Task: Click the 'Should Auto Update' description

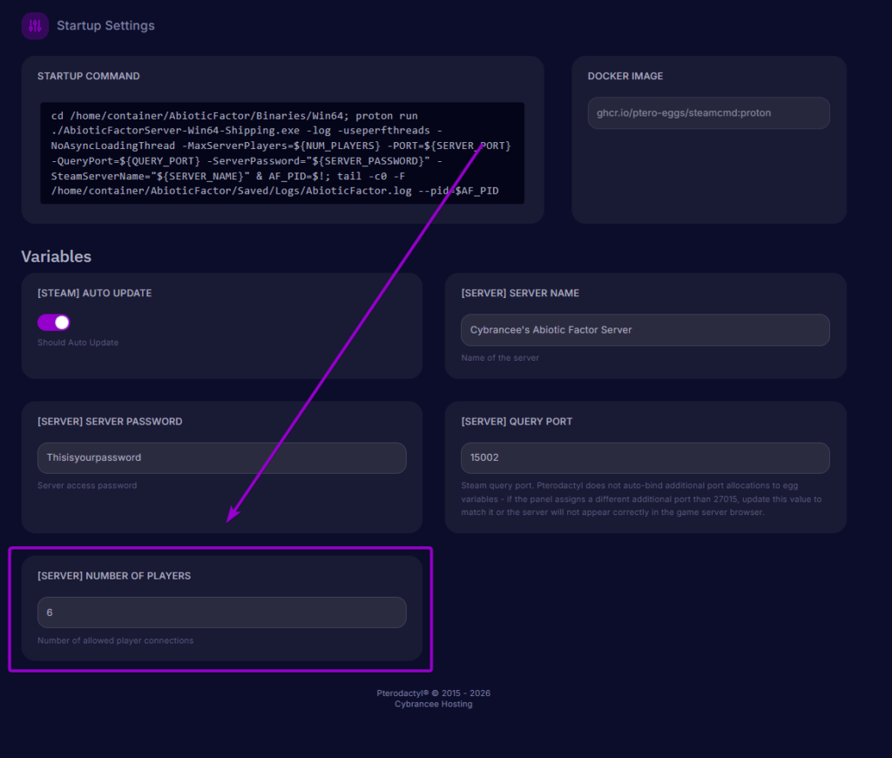Action: coord(78,342)
